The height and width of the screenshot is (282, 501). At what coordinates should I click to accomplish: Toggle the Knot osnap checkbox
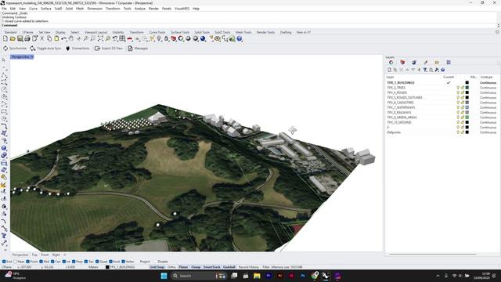click(x=110, y=262)
